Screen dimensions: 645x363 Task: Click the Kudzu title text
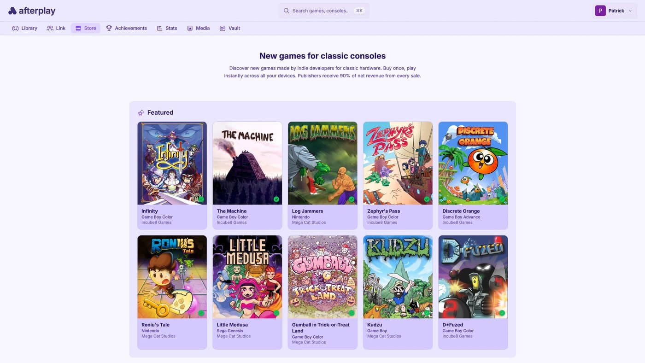click(375, 325)
